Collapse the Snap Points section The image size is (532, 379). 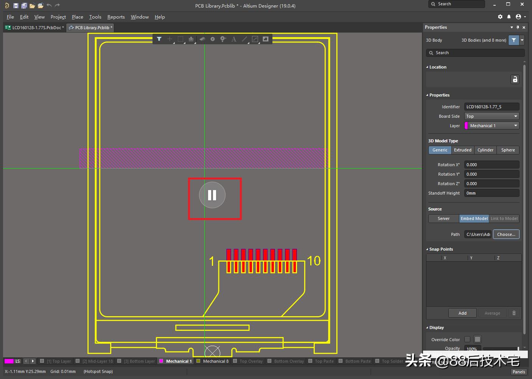tap(427, 249)
